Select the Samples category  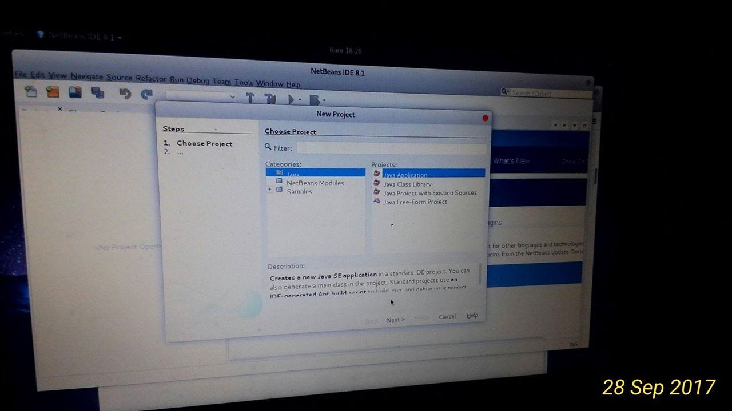(299, 191)
